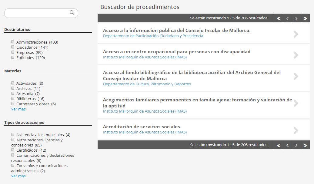The image size is (314, 184).
Task: Expand Tipos de actuaciones with Ver más
Action: pyautogui.click(x=18, y=176)
